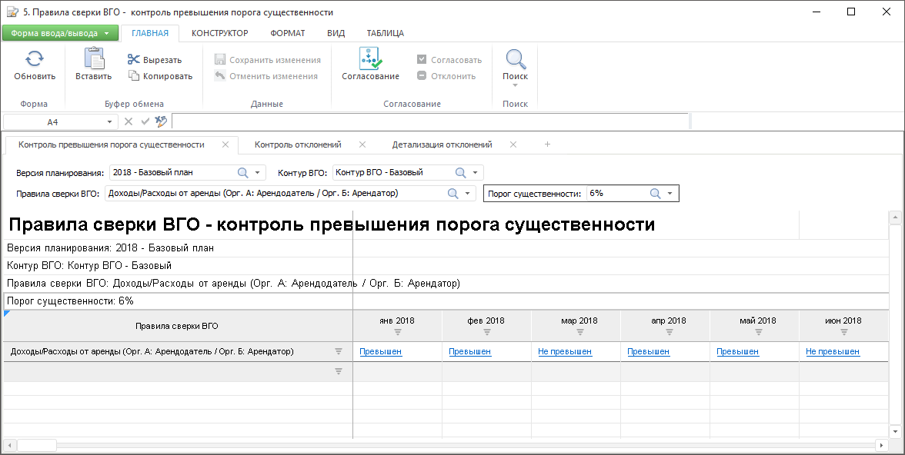The height and width of the screenshot is (455, 905).
Task: Click the Превышен link for янв 2018
Action: (380, 351)
